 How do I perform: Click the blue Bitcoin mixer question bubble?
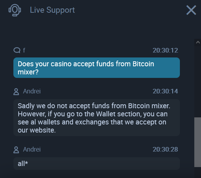(x=96, y=68)
